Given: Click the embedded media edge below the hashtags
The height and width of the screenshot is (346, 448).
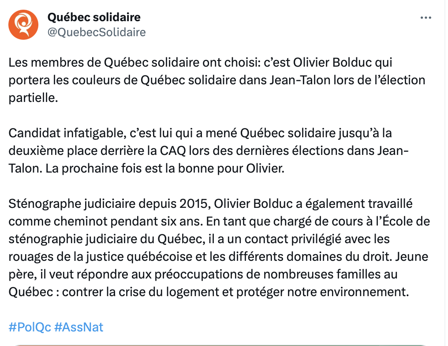Looking at the screenshot, I should (220, 345).
